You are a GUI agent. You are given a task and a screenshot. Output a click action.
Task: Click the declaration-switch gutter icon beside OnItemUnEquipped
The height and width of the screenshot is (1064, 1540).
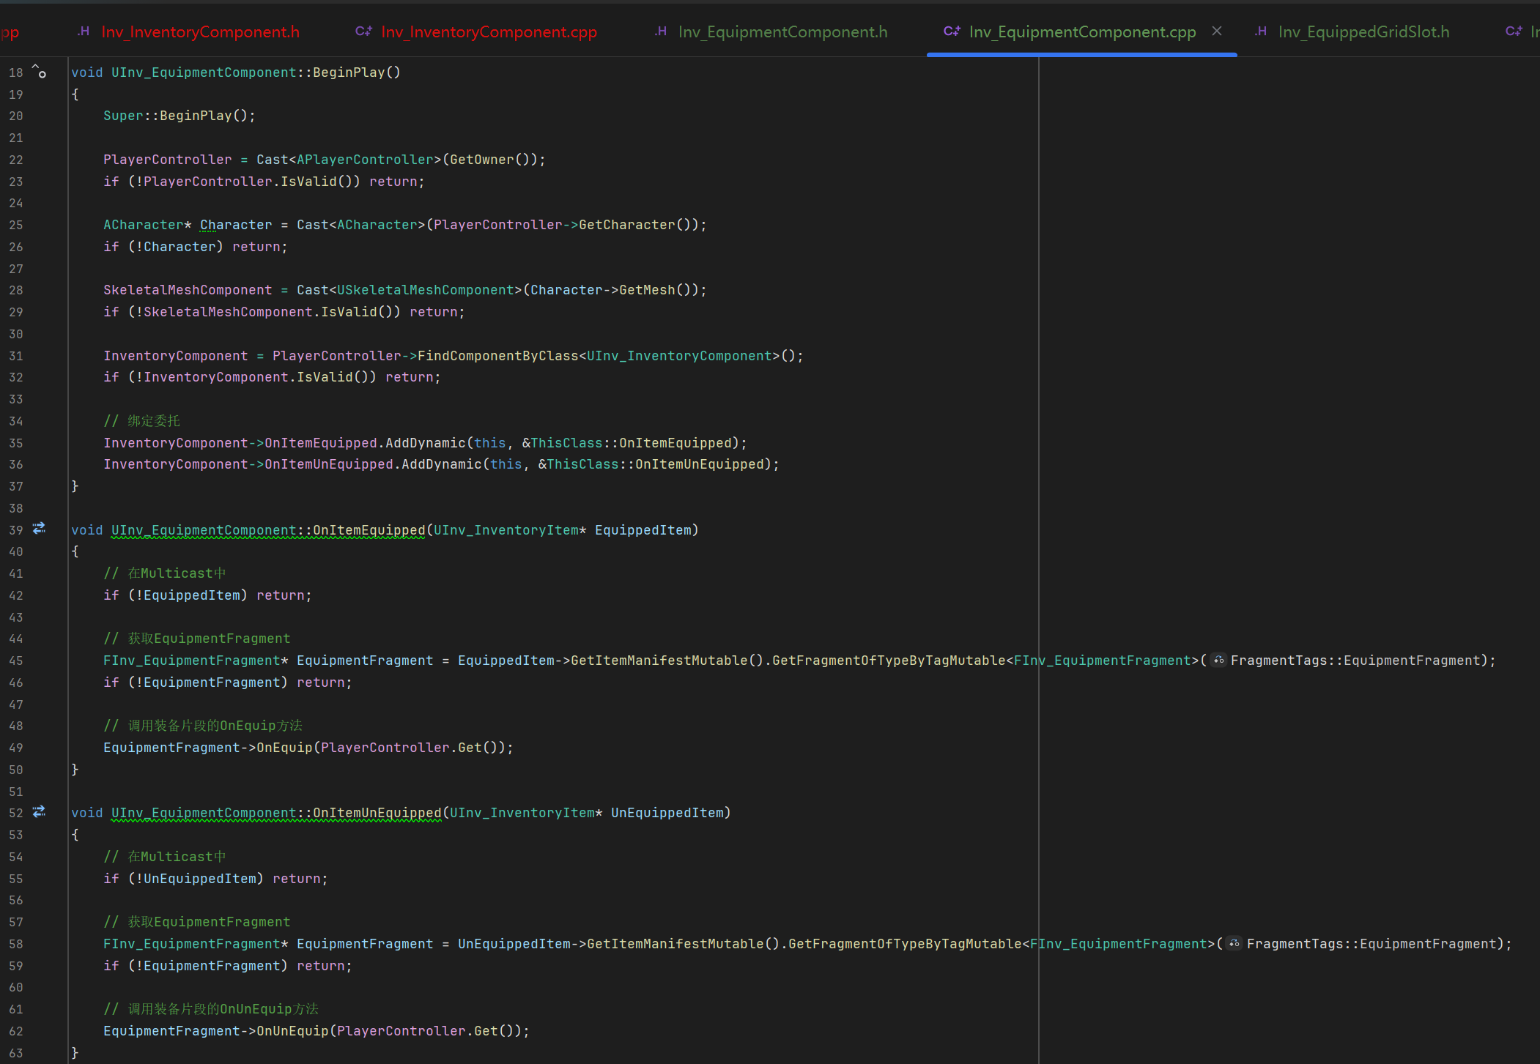[40, 811]
